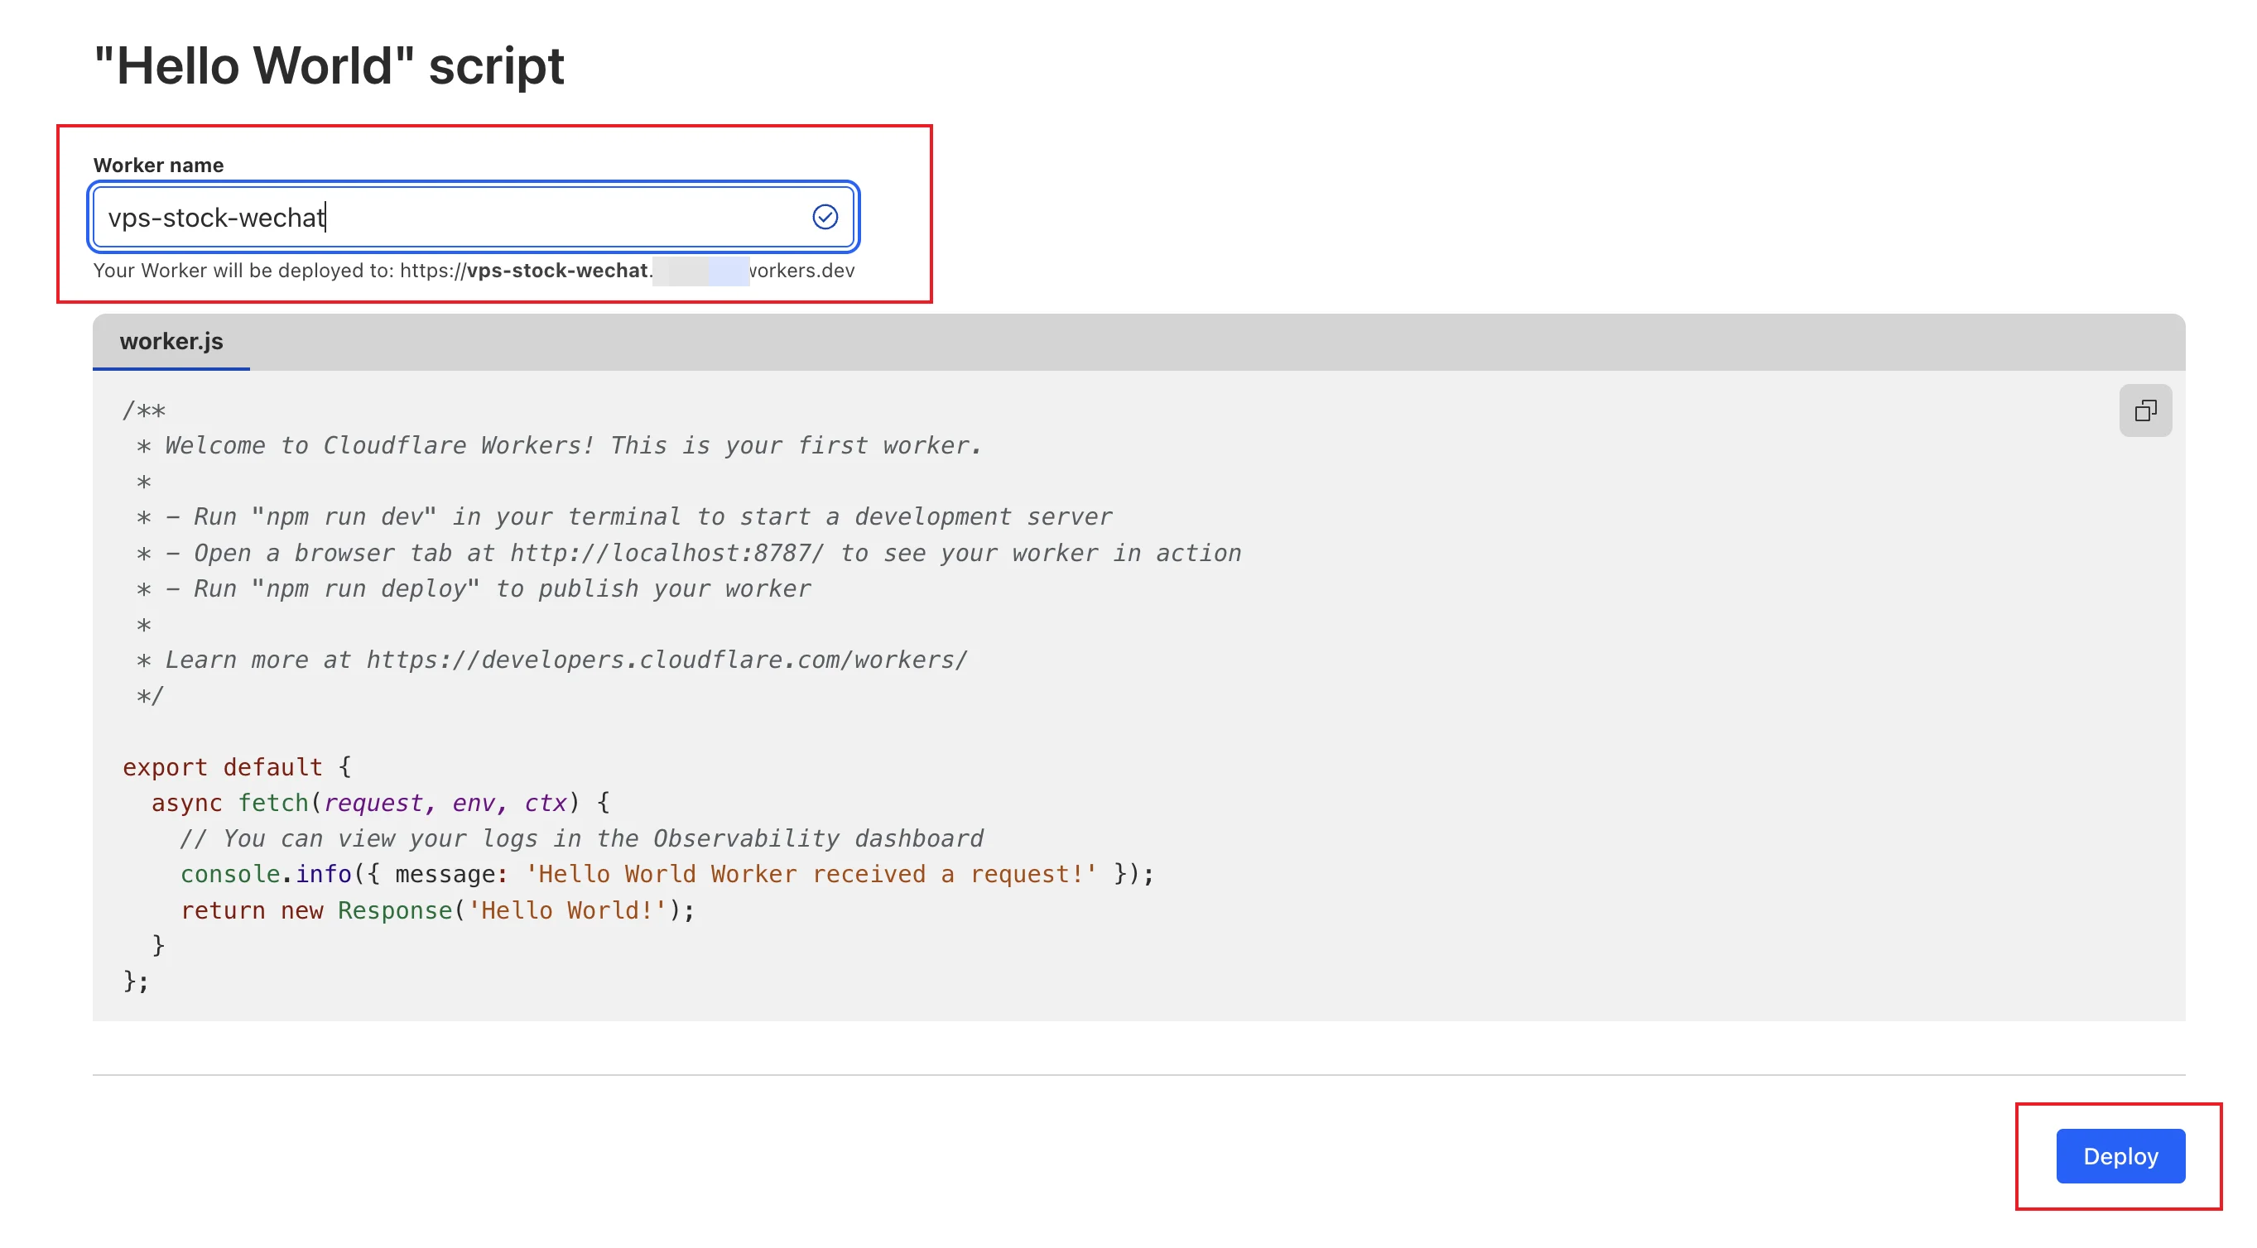The image size is (2257, 1248).
Task: Click the developers.cloudflare.com/workers URL in comment
Action: [666, 660]
